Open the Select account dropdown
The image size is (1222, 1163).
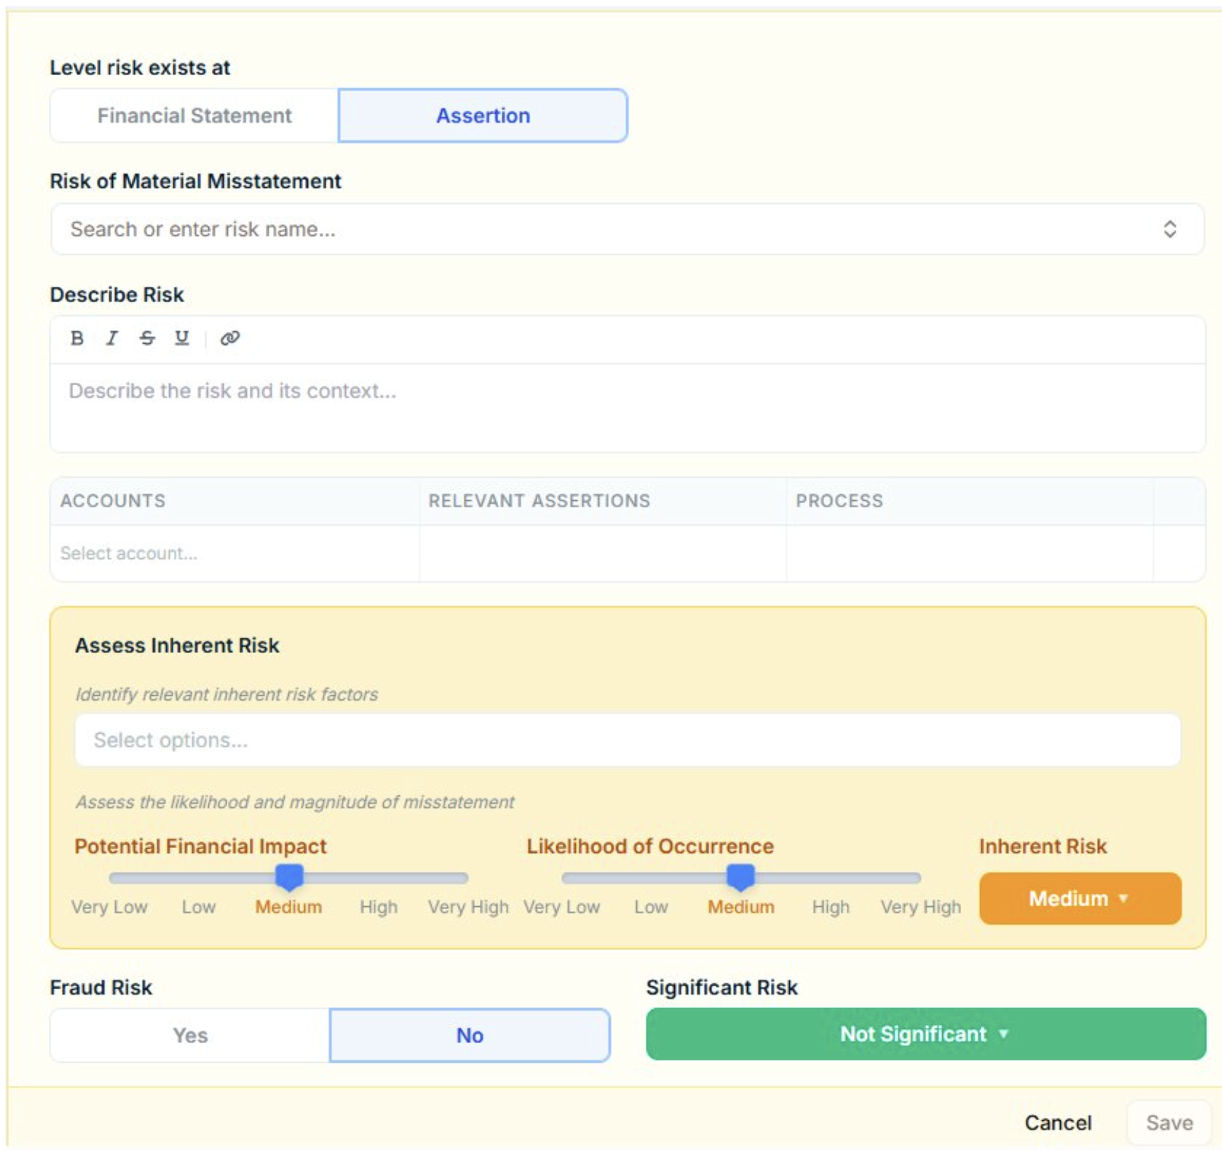(235, 553)
